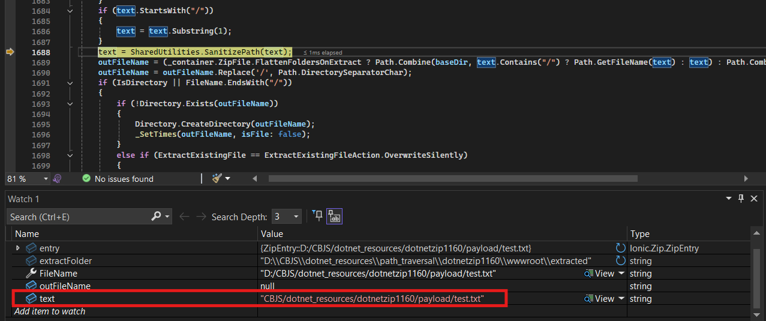The height and width of the screenshot is (321, 766).
Task: Click View button on the text row
Action: (x=599, y=298)
